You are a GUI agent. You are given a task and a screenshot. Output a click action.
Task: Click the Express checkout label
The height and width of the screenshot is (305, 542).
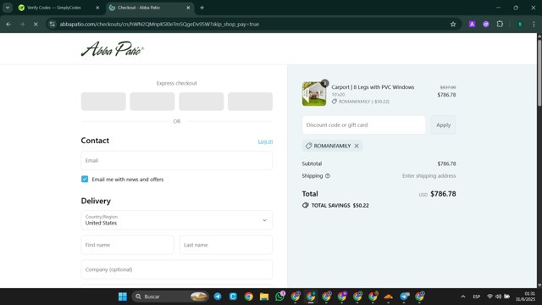[177, 83]
